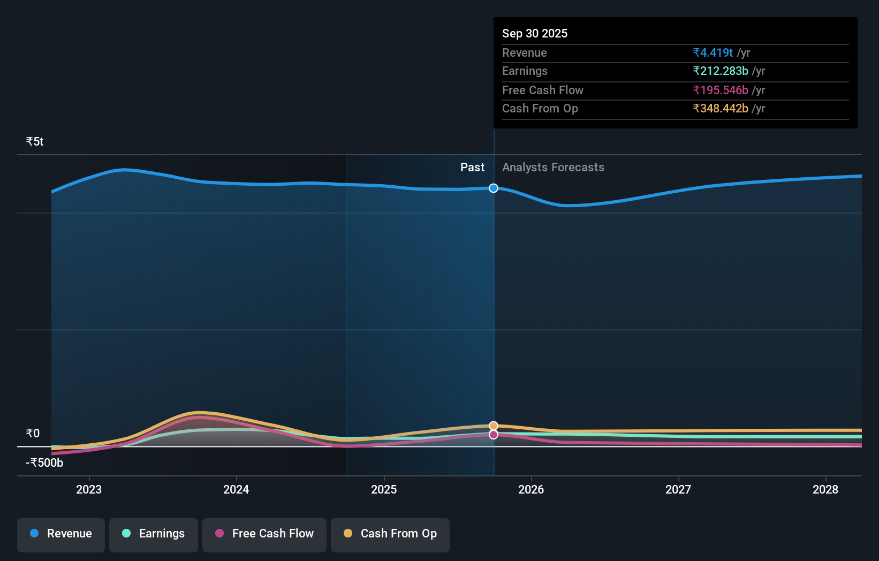
Task: Click the pink Free Cash Flow legend dot
Action: tap(220, 534)
